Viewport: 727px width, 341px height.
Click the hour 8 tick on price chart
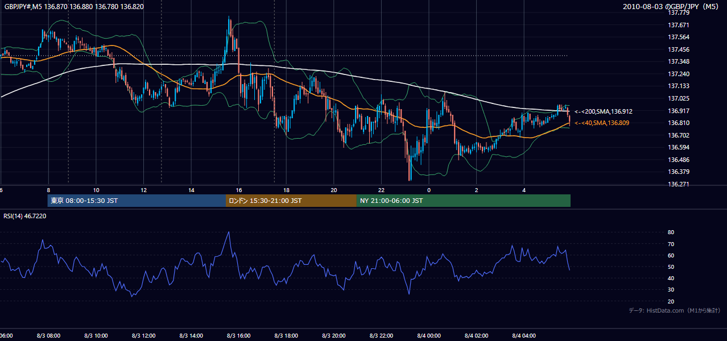(x=48, y=190)
